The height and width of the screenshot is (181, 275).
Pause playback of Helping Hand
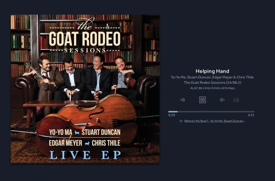(x=202, y=100)
